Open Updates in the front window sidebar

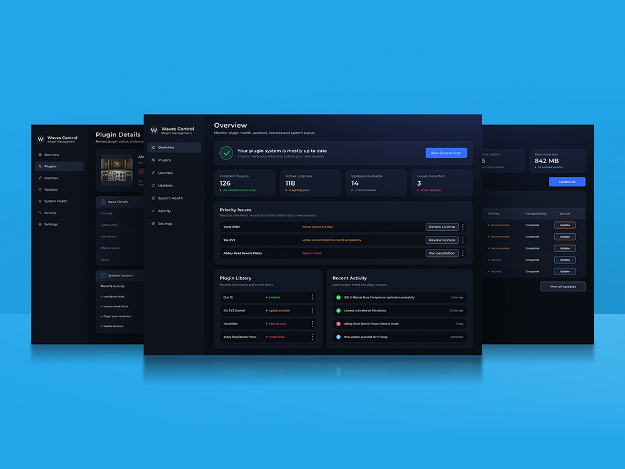coord(174,186)
